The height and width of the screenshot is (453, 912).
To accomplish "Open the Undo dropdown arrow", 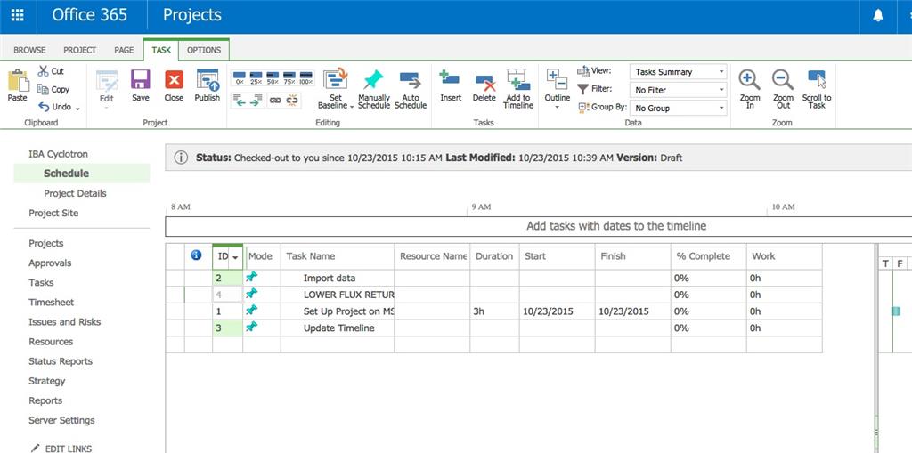I will (x=78, y=109).
